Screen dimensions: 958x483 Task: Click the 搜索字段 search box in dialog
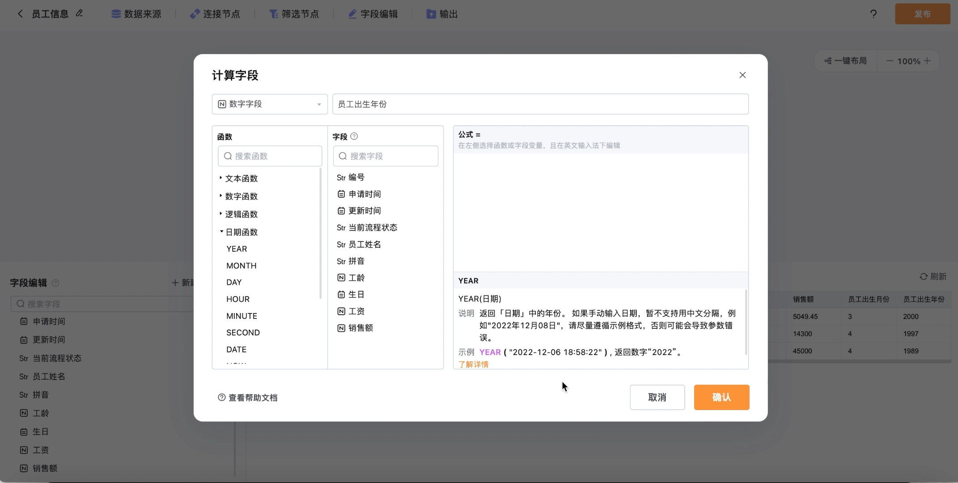(x=386, y=156)
